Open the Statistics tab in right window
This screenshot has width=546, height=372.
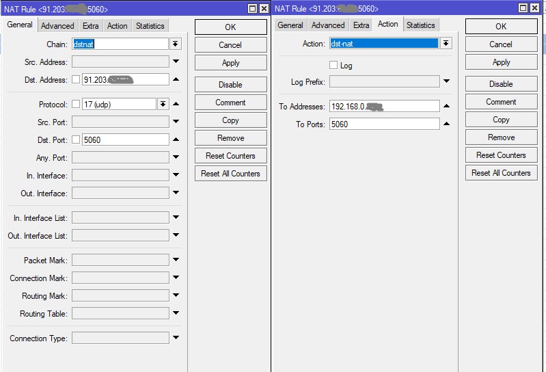click(x=420, y=25)
